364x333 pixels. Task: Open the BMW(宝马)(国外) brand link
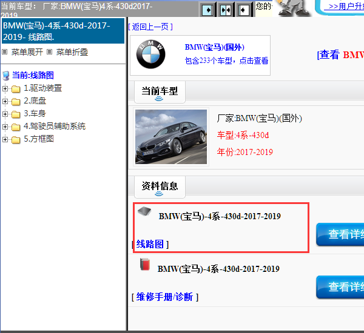[215, 47]
